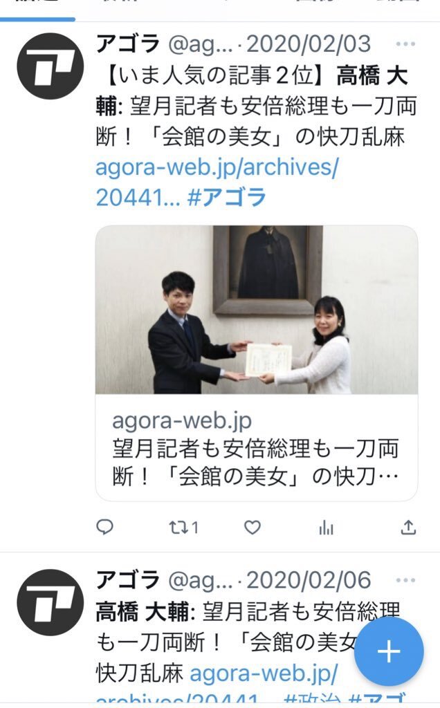The height and width of the screenshot is (708, 440).
Task: Open アゴラ account name on first tweet
Action: pos(128,44)
